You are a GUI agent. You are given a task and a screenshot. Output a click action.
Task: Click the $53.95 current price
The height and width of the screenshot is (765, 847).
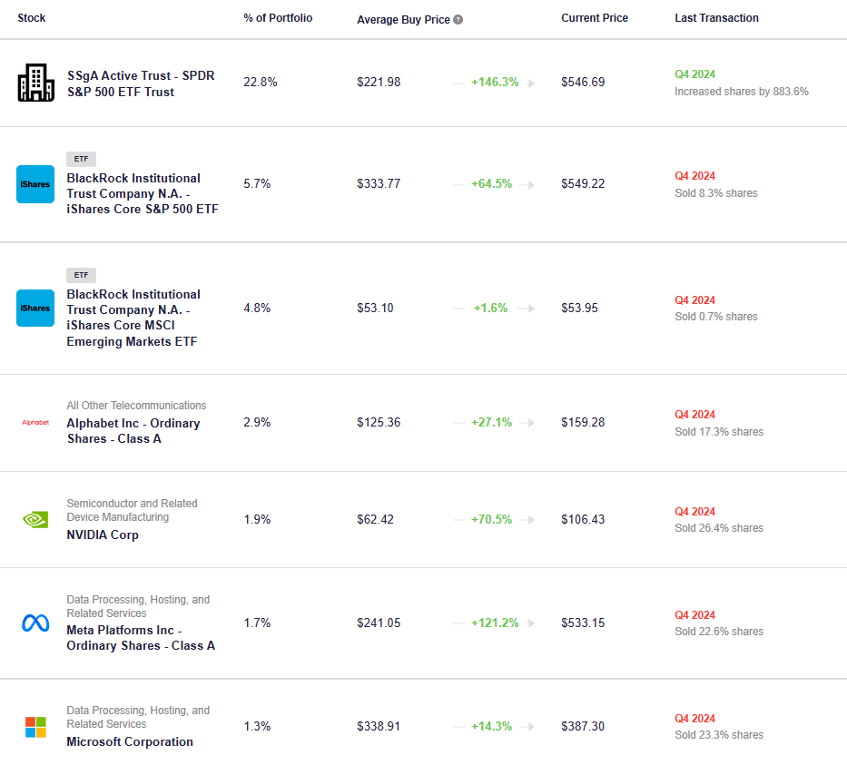[x=579, y=308]
